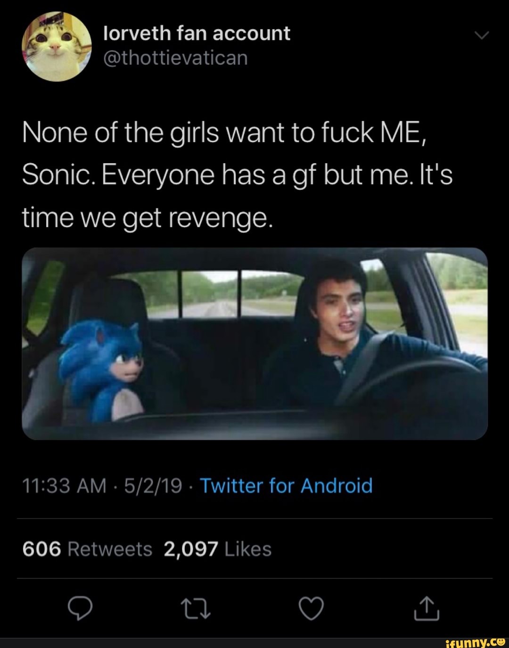Click the "Twitter for Android" source link

[287, 485]
